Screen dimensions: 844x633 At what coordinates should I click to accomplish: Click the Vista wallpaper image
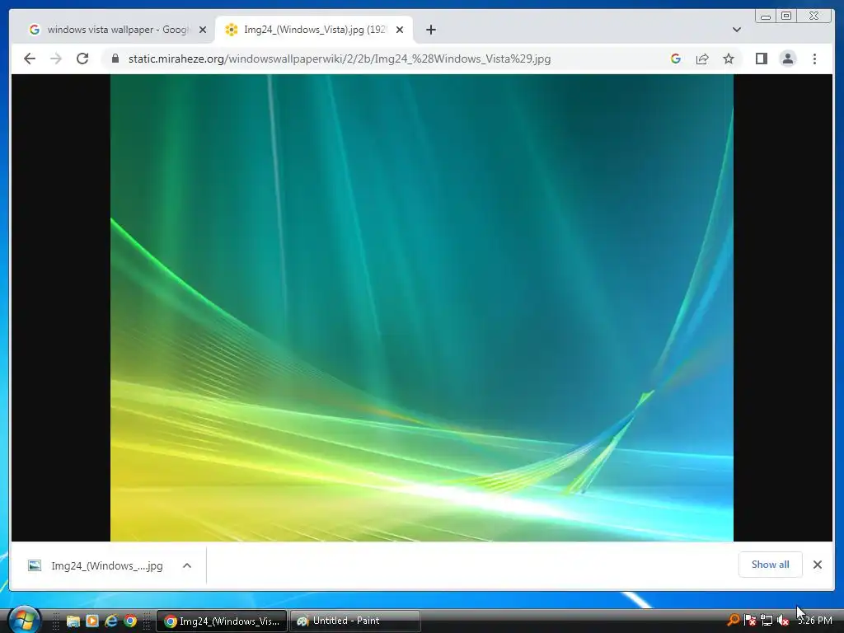421,308
